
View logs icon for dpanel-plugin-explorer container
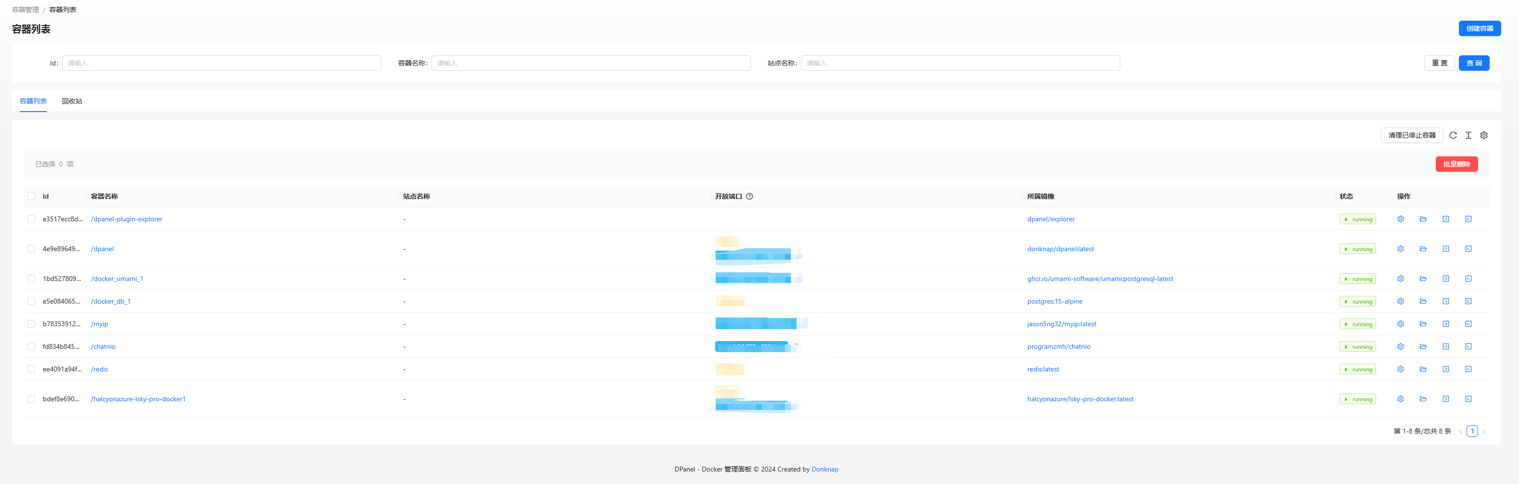[1446, 219]
